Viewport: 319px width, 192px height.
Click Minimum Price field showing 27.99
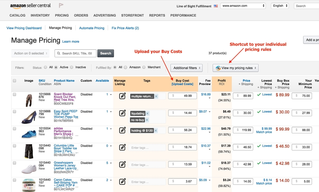(302, 113)
